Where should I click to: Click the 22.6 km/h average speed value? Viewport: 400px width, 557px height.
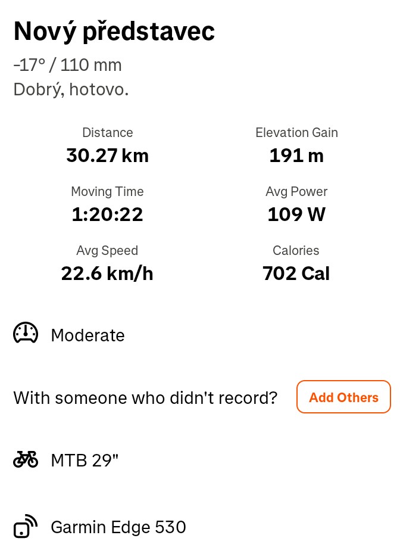coord(107,273)
